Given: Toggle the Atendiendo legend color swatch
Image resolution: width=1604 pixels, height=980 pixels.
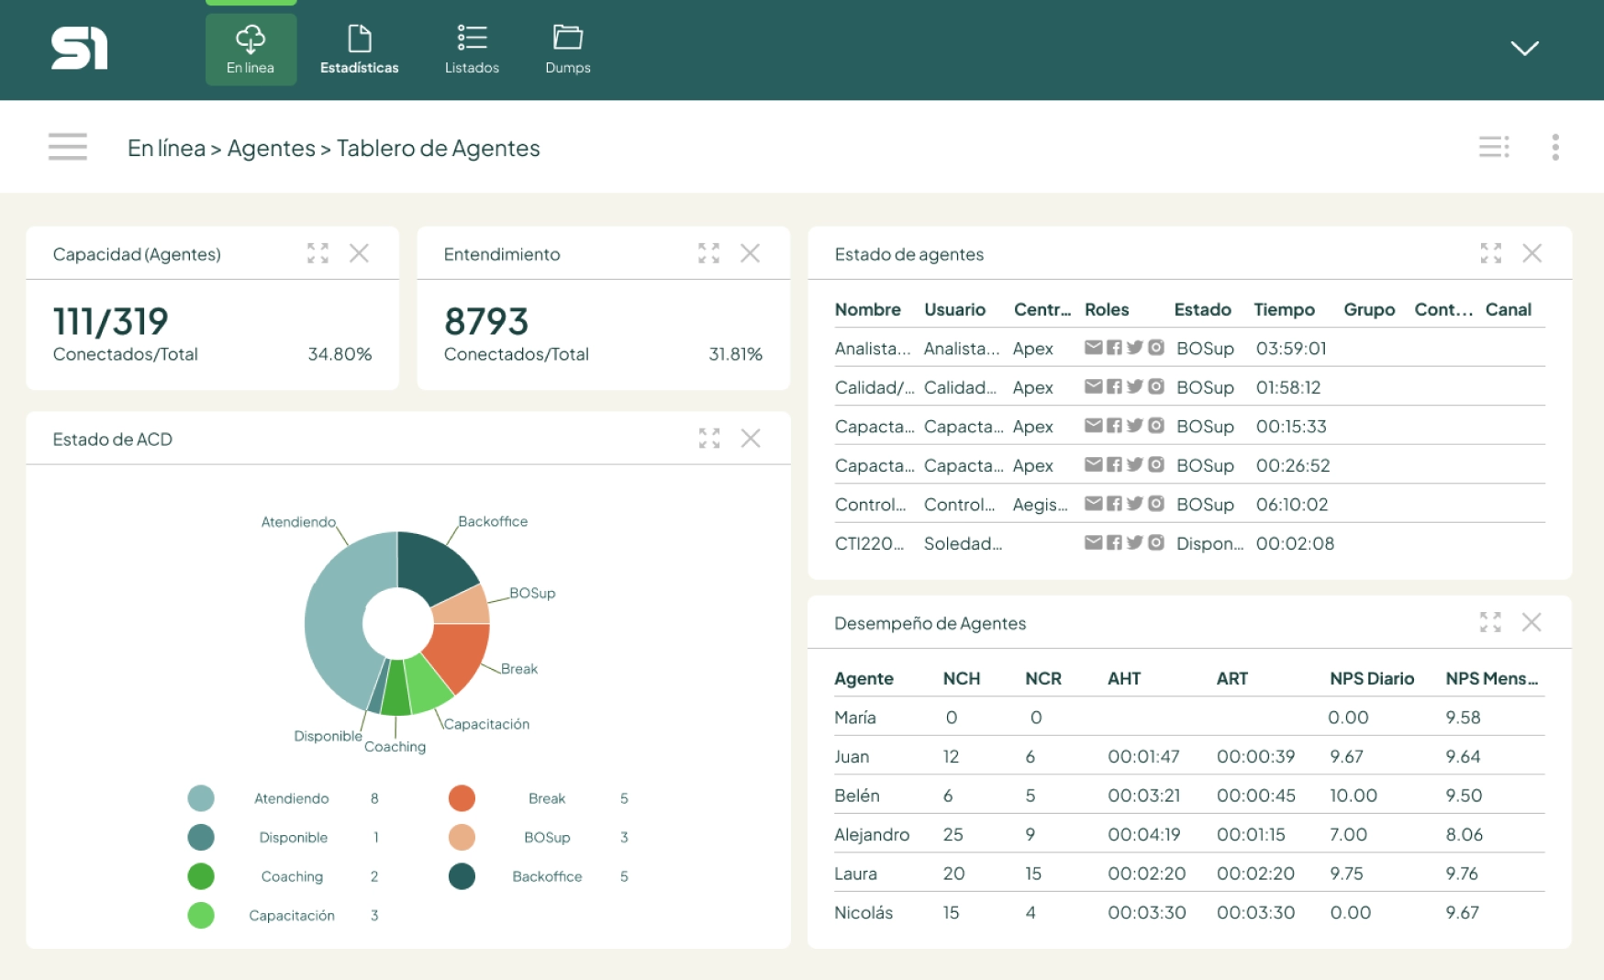Looking at the screenshot, I should [201, 798].
